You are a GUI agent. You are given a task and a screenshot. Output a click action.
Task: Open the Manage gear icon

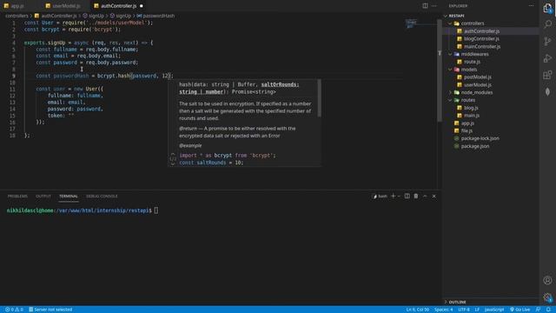(x=547, y=297)
